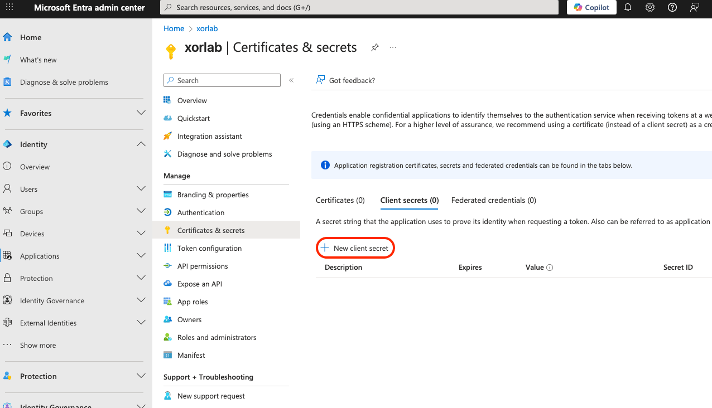Viewport: 712px width, 408px height.
Task: Expand the Users chevron
Action: [x=141, y=189]
